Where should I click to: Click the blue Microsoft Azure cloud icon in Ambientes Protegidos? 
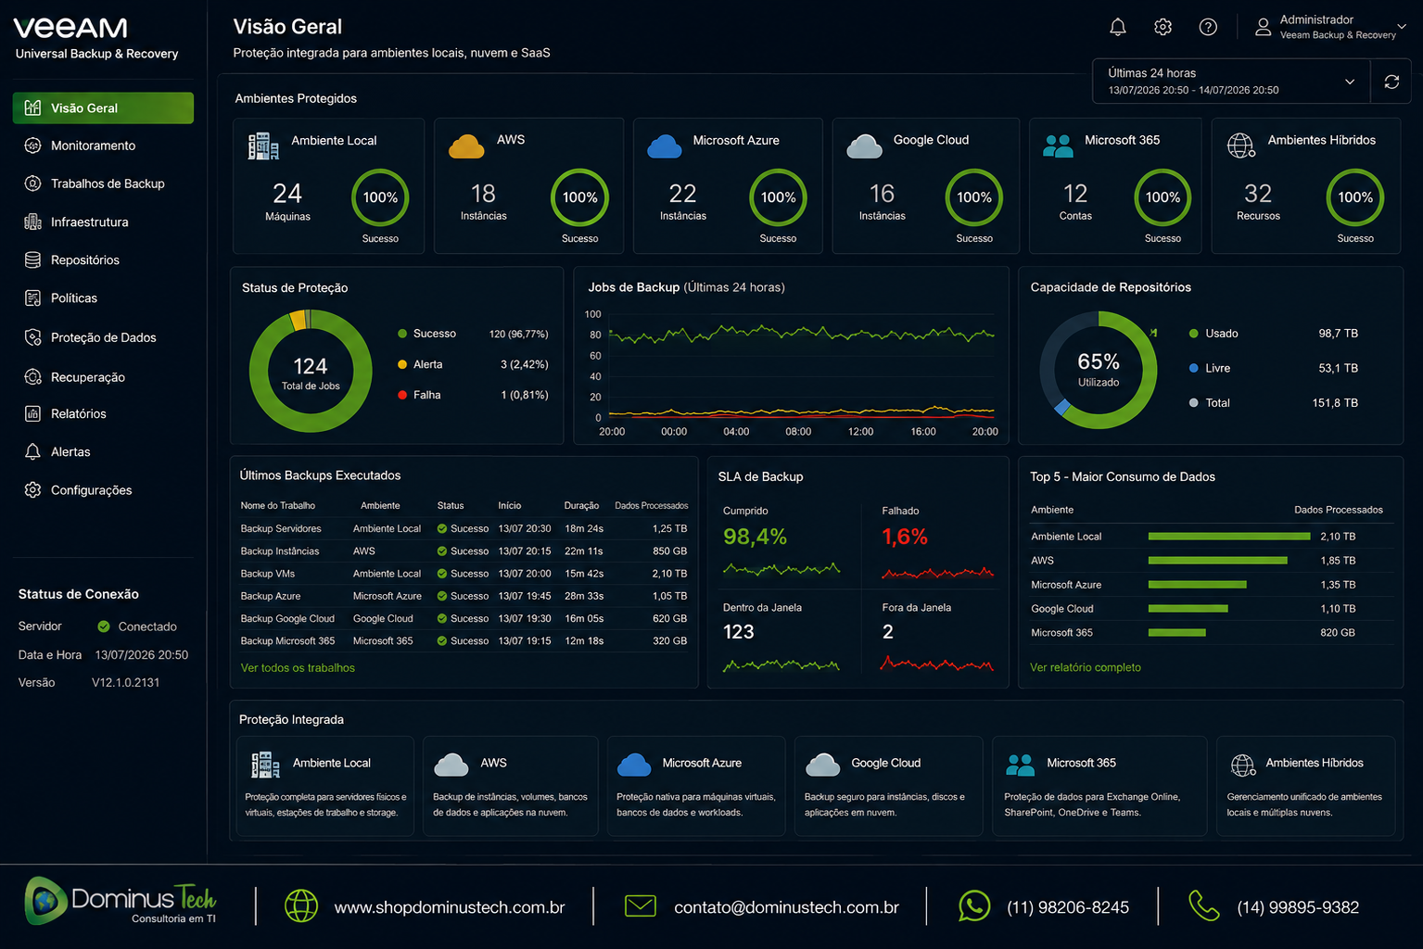(665, 146)
